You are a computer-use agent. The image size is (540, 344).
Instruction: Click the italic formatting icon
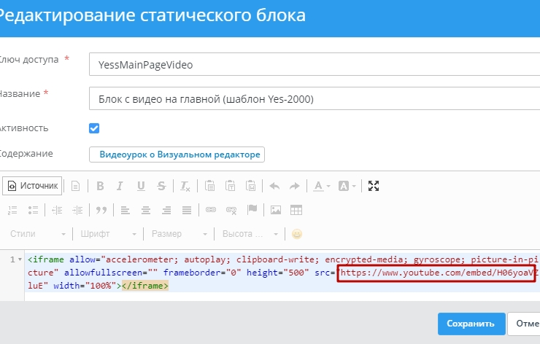point(120,186)
